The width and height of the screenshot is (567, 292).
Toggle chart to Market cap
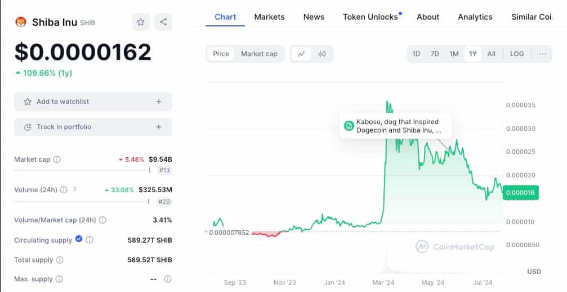[x=259, y=54]
